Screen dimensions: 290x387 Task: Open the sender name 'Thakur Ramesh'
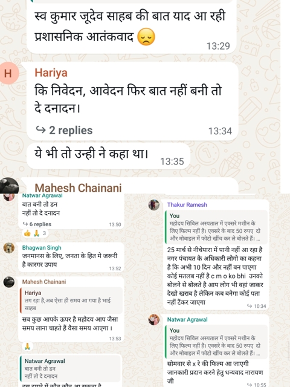pyautogui.click(x=187, y=204)
